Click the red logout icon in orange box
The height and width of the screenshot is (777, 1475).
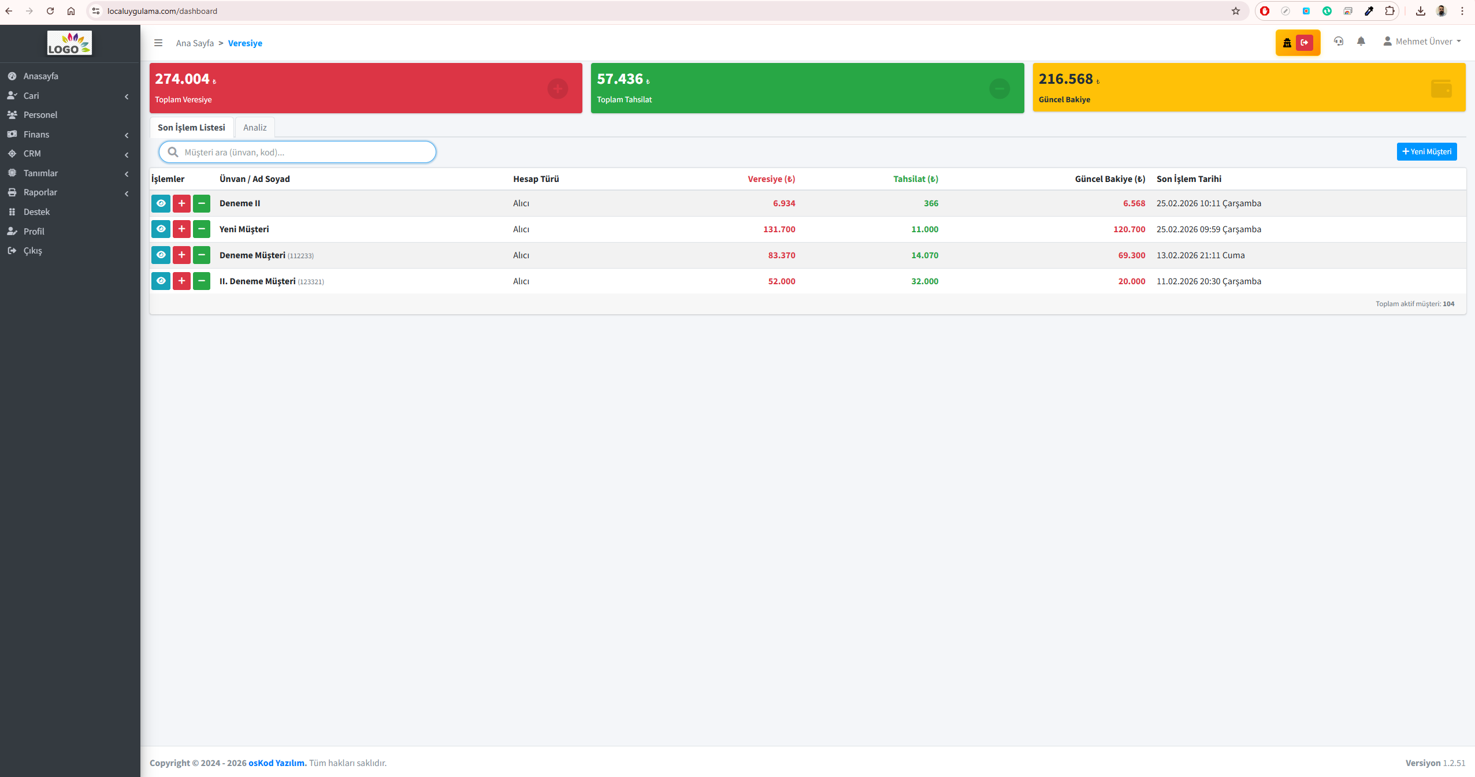(x=1305, y=43)
